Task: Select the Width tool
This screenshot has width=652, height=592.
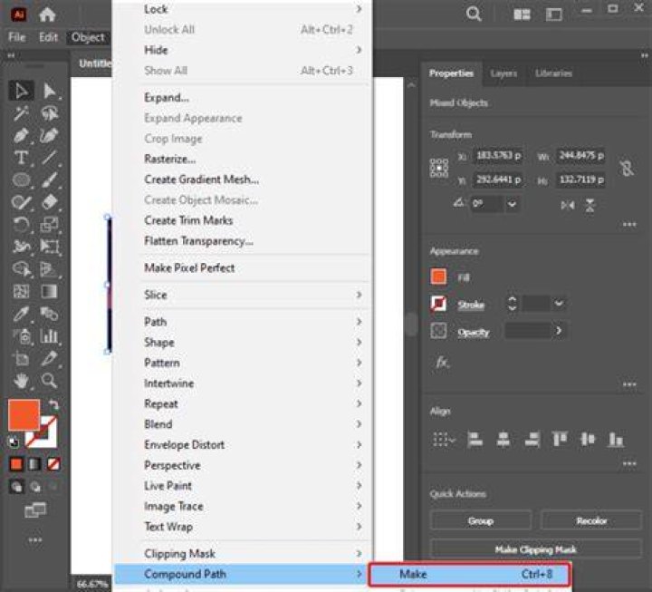Action: pyautogui.click(x=21, y=247)
